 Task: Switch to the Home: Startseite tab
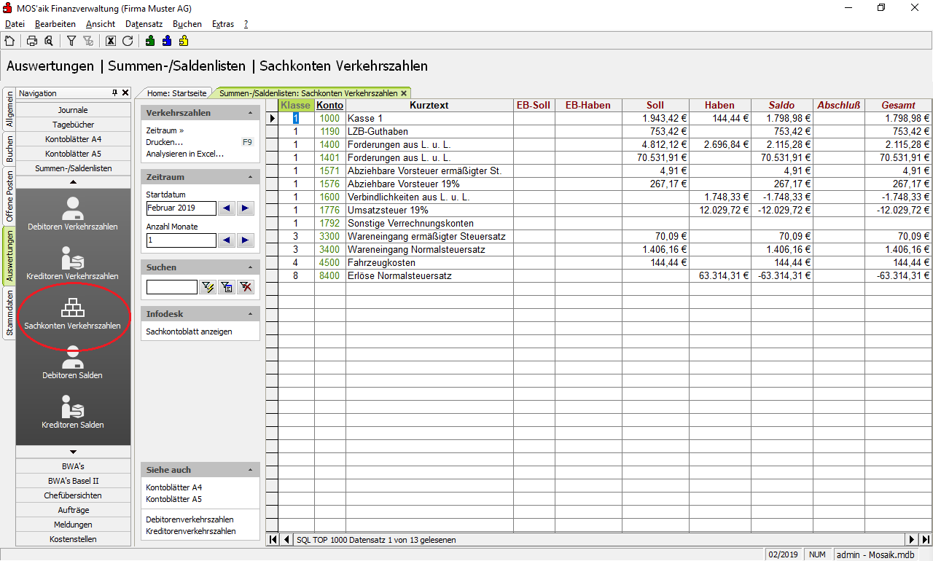pyautogui.click(x=176, y=93)
